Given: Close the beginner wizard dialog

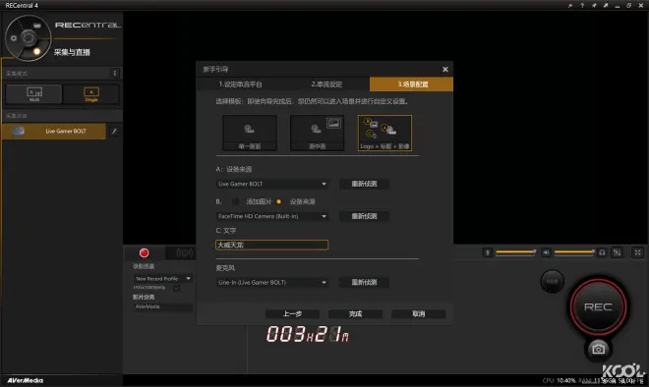Looking at the screenshot, I should (444, 69).
